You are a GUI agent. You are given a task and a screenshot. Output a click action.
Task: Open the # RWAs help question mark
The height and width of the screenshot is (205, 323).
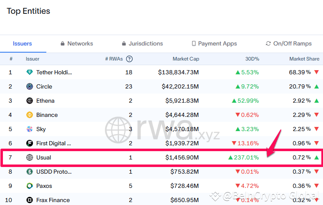(x=129, y=59)
